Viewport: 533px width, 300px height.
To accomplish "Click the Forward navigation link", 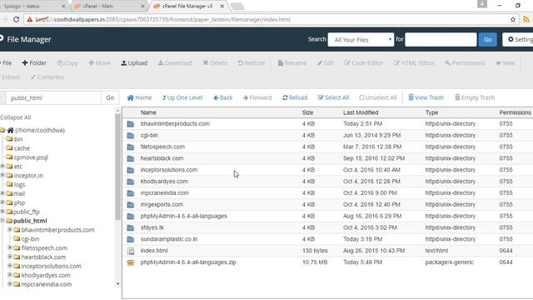I will click(257, 97).
